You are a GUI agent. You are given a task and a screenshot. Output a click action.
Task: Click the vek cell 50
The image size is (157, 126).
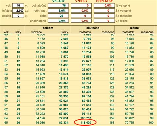6,57
